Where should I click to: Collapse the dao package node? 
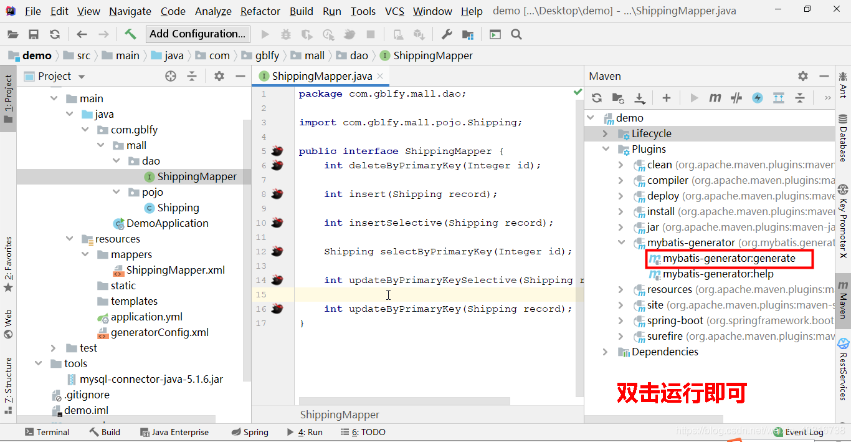point(116,161)
